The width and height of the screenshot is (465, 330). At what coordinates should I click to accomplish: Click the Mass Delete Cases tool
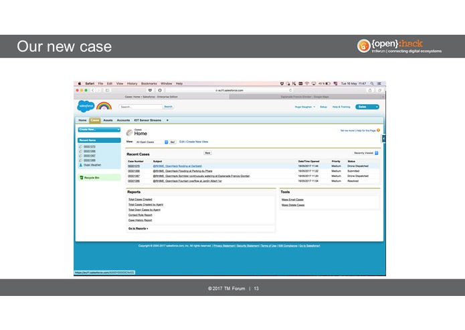tap(293, 205)
